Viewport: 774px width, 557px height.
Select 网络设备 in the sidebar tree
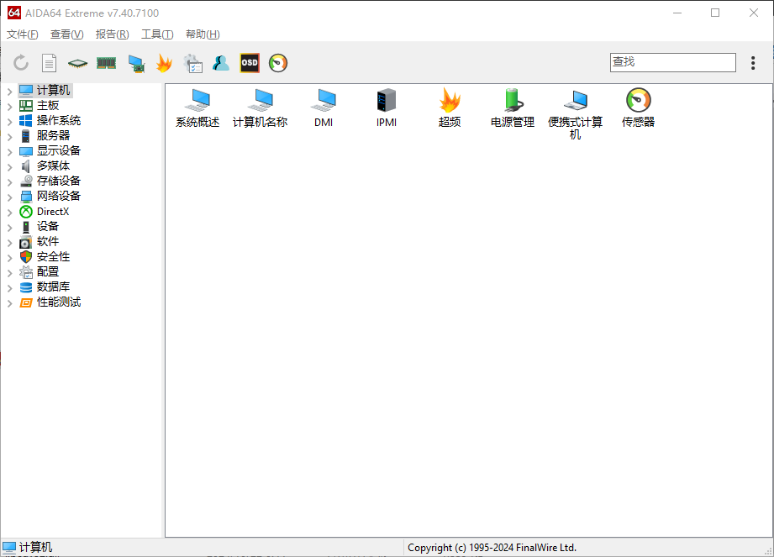tap(58, 197)
